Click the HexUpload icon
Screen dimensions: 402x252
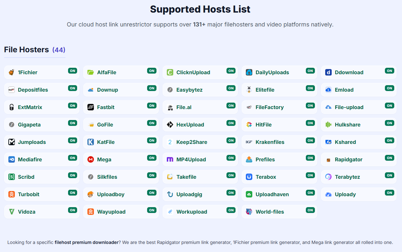point(170,125)
